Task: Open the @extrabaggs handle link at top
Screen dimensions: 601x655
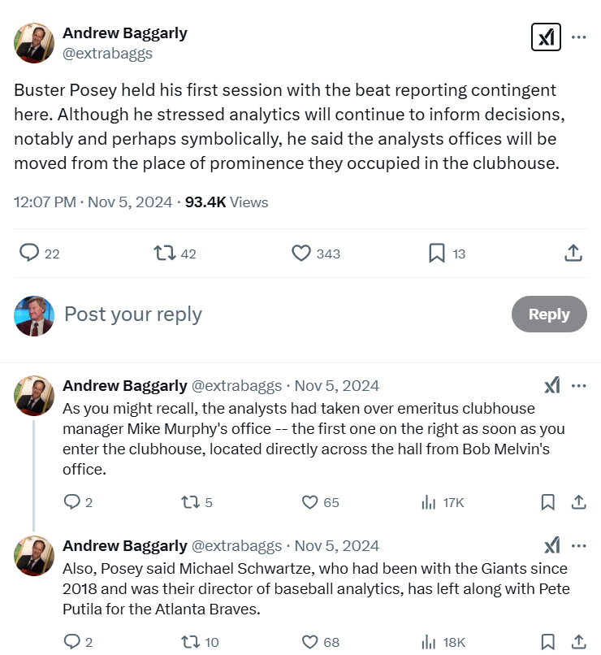Action: [x=107, y=54]
